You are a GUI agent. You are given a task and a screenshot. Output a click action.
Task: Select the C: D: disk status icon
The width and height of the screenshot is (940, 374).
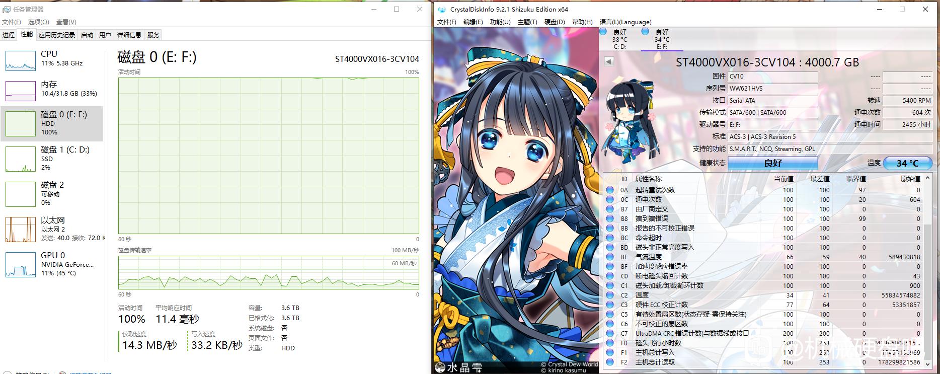coord(603,32)
